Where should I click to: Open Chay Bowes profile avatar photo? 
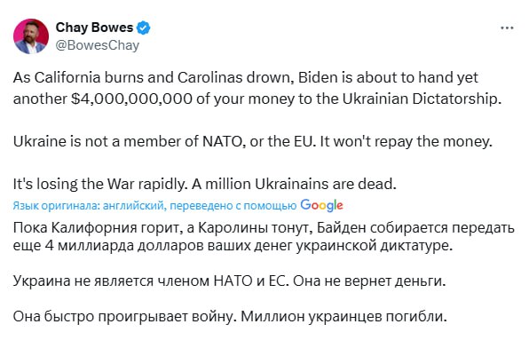pos(31,36)
